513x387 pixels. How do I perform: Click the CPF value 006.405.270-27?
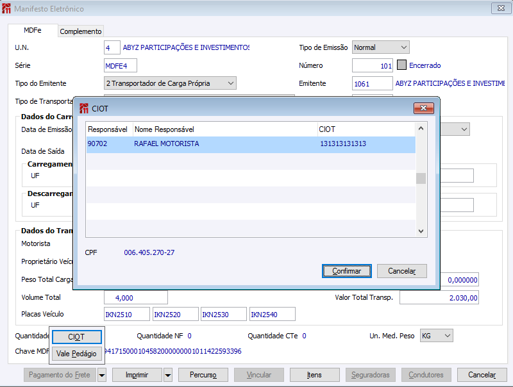point(149,252)
